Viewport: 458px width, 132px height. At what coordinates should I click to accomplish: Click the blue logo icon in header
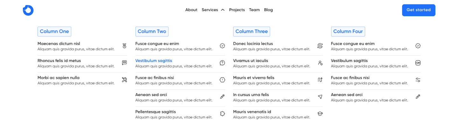tap(28, 10)
